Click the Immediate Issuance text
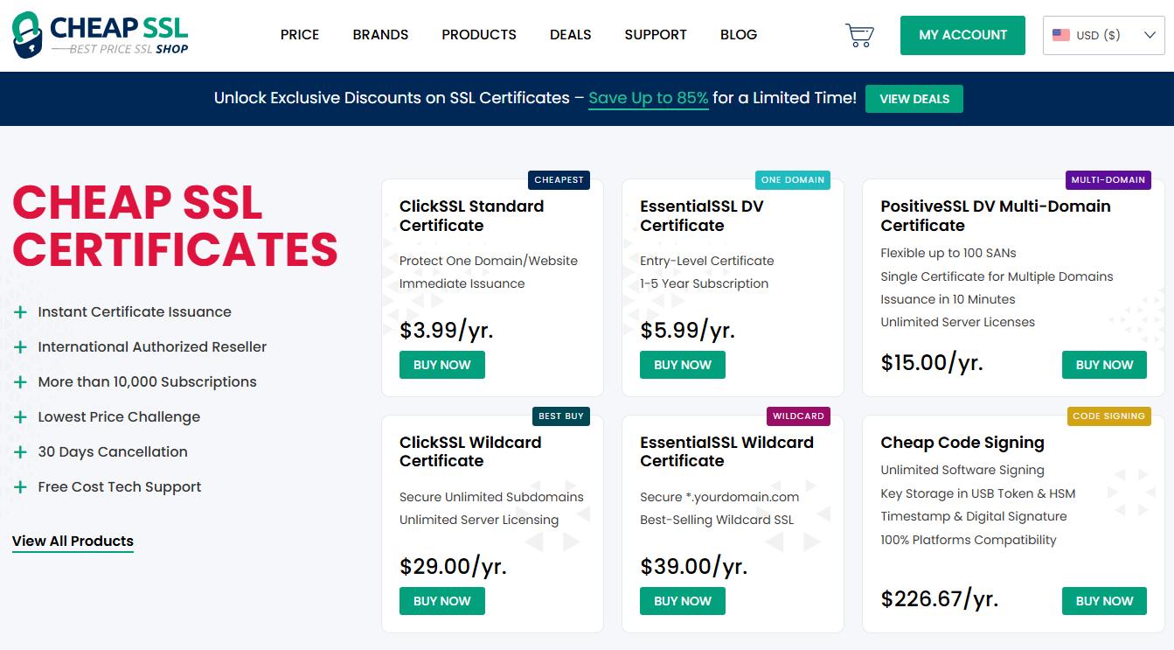The width and height of the screenshot is (1174, 650). (x=462, y=283)
